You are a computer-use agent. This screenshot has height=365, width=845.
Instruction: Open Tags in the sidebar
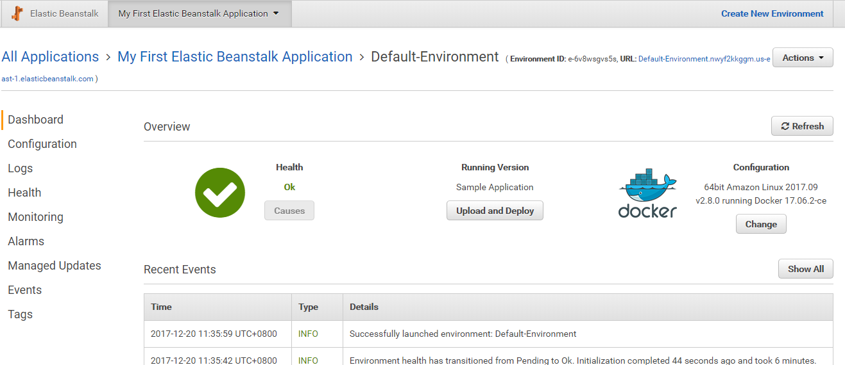coord(20,314)
